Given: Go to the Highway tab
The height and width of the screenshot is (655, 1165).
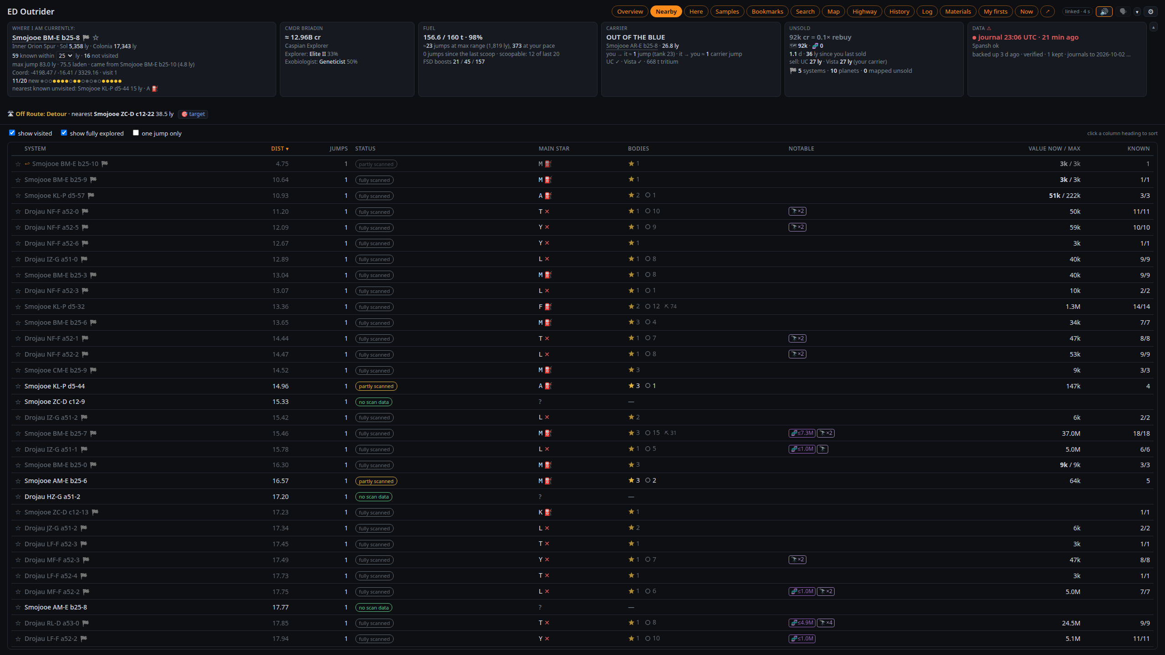Looking at the screenshot, I should 864,11.
